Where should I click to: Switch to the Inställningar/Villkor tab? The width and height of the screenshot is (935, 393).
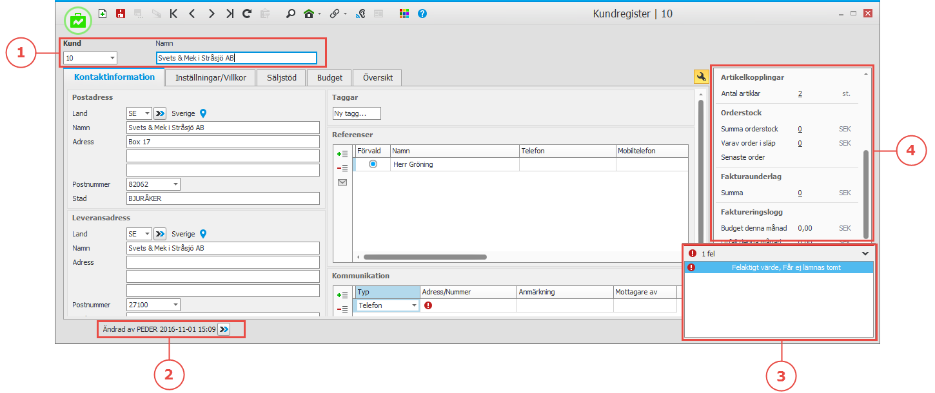click(206, 78)
